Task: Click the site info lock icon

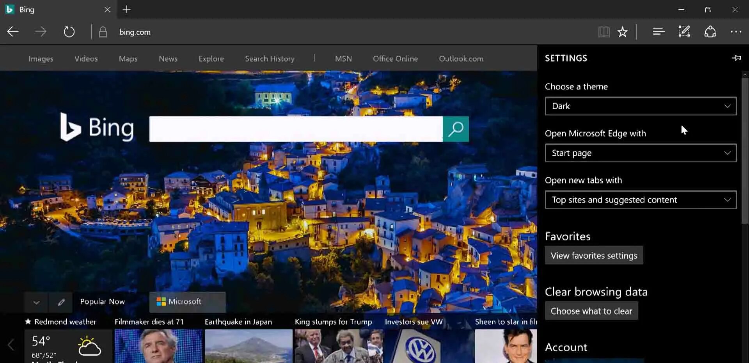Action: (x=103, y=32)
